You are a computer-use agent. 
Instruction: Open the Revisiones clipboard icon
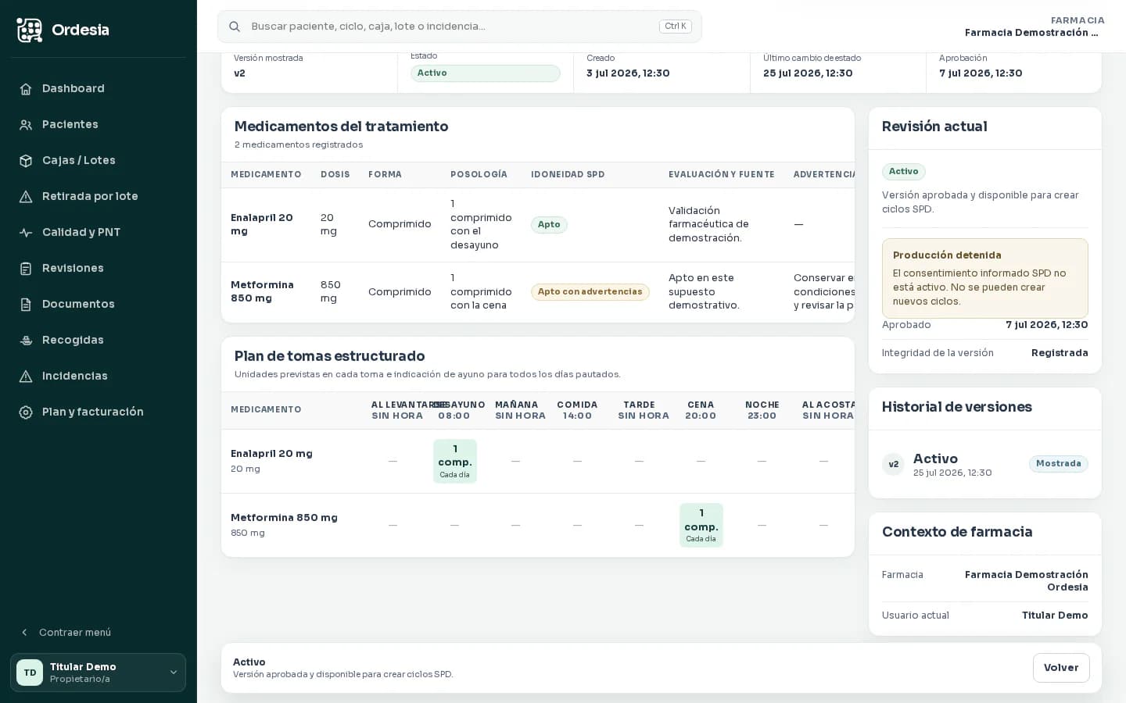coord(26,268)
